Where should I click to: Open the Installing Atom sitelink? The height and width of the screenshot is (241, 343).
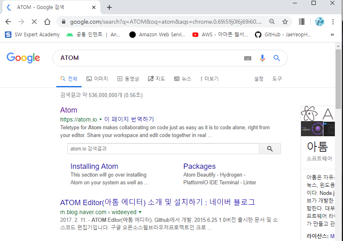(94, 166)
